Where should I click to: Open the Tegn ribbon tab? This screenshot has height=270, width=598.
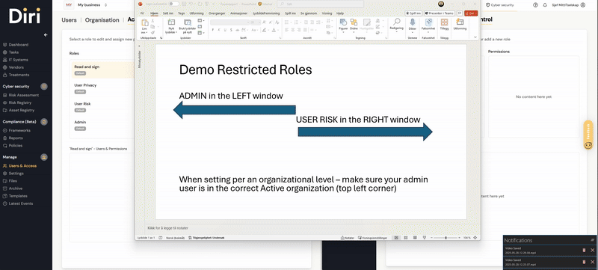click(182, 13)
